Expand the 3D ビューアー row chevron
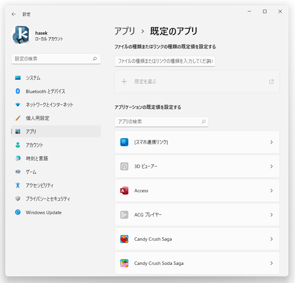This screenshot has width=295, height=283. (x=271, y=166)
